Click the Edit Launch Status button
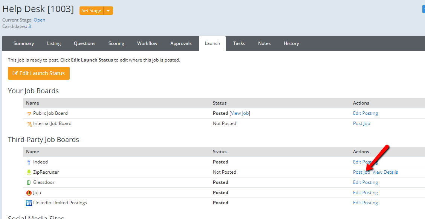This screenshot has width=425, height=219. point(39,73)
